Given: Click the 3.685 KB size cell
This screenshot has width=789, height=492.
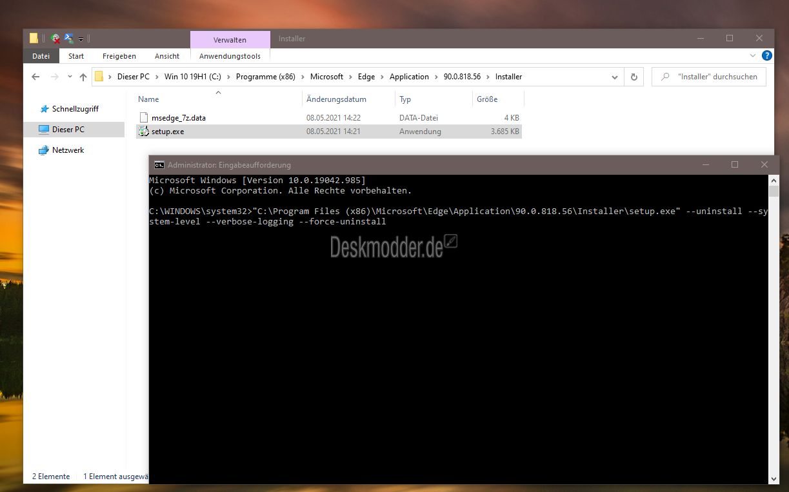Looking at the screenshot, I should pos(504,132).
